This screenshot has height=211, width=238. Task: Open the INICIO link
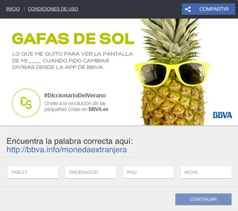[13, 9]
